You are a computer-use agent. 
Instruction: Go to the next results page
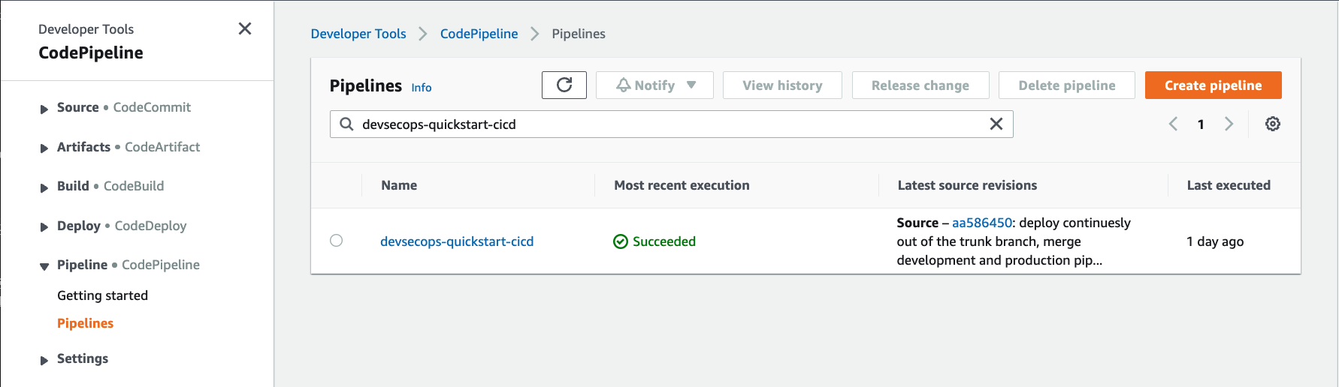[1229, 124]
